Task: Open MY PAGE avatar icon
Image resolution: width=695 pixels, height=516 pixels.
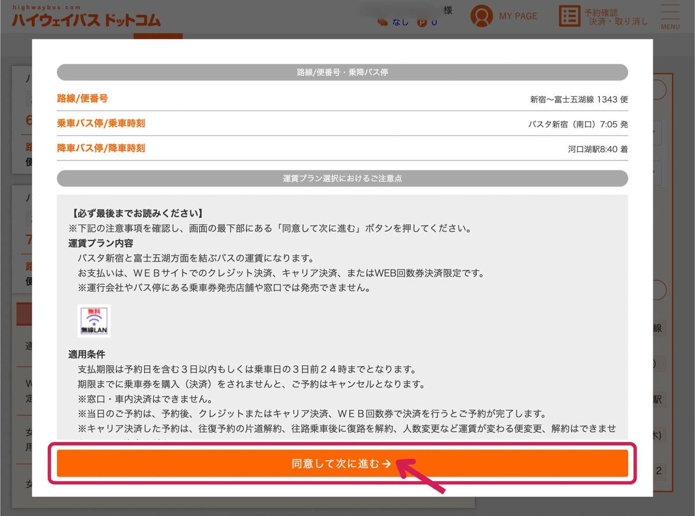Action: [481, 16]
